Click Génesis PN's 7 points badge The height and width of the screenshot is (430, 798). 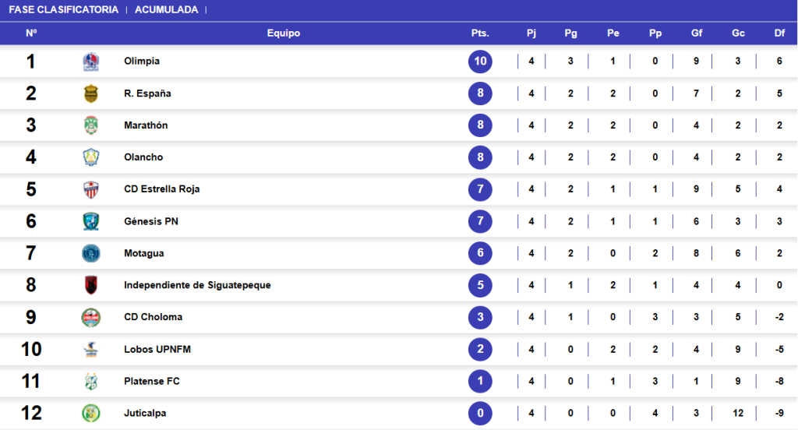[x=480, y=221]
